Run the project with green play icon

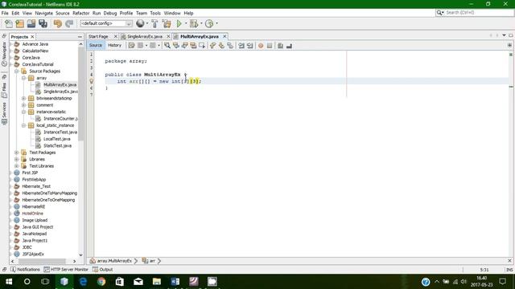(x=179, y=23)
